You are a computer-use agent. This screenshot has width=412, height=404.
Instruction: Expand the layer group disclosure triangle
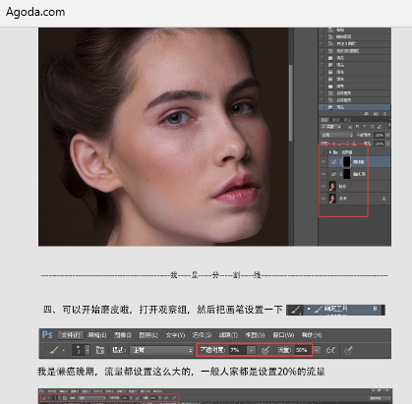pyautogui.click(x=330, y=152)
